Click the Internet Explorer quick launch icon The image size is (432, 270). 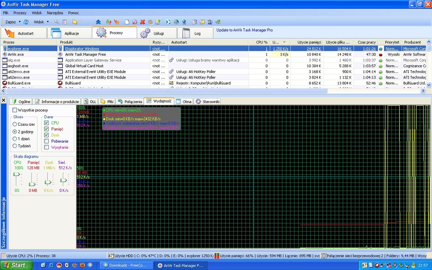click(51, 265)
